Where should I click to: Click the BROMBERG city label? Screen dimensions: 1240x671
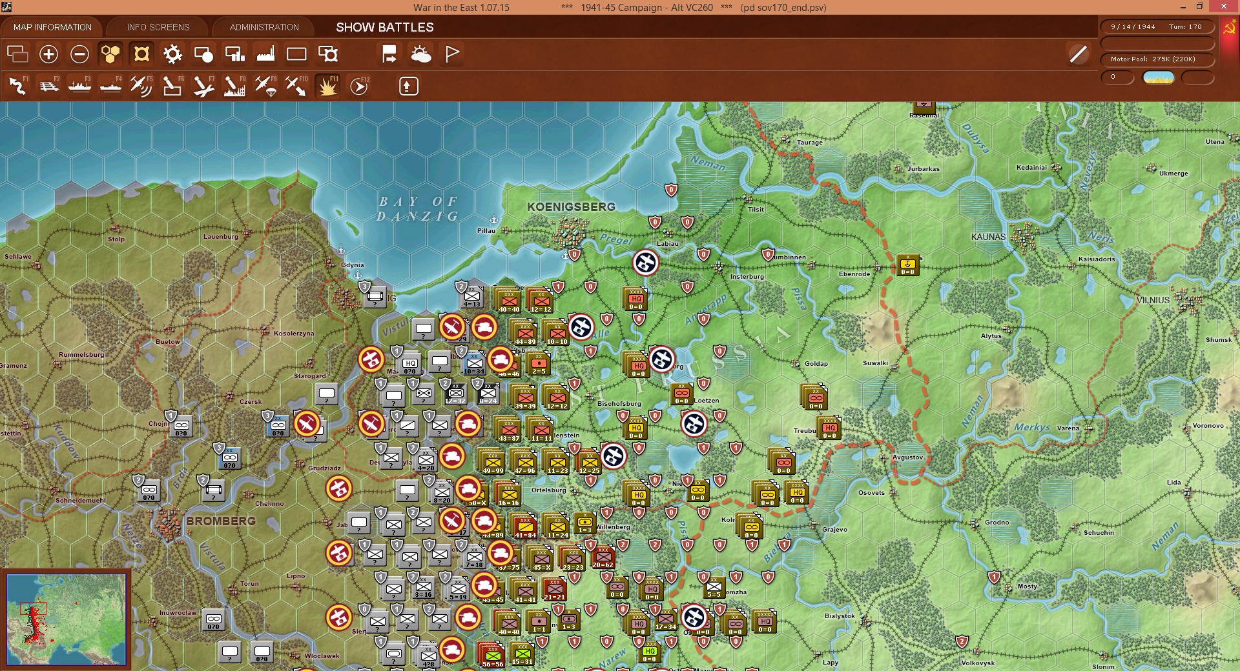[221, 521]
